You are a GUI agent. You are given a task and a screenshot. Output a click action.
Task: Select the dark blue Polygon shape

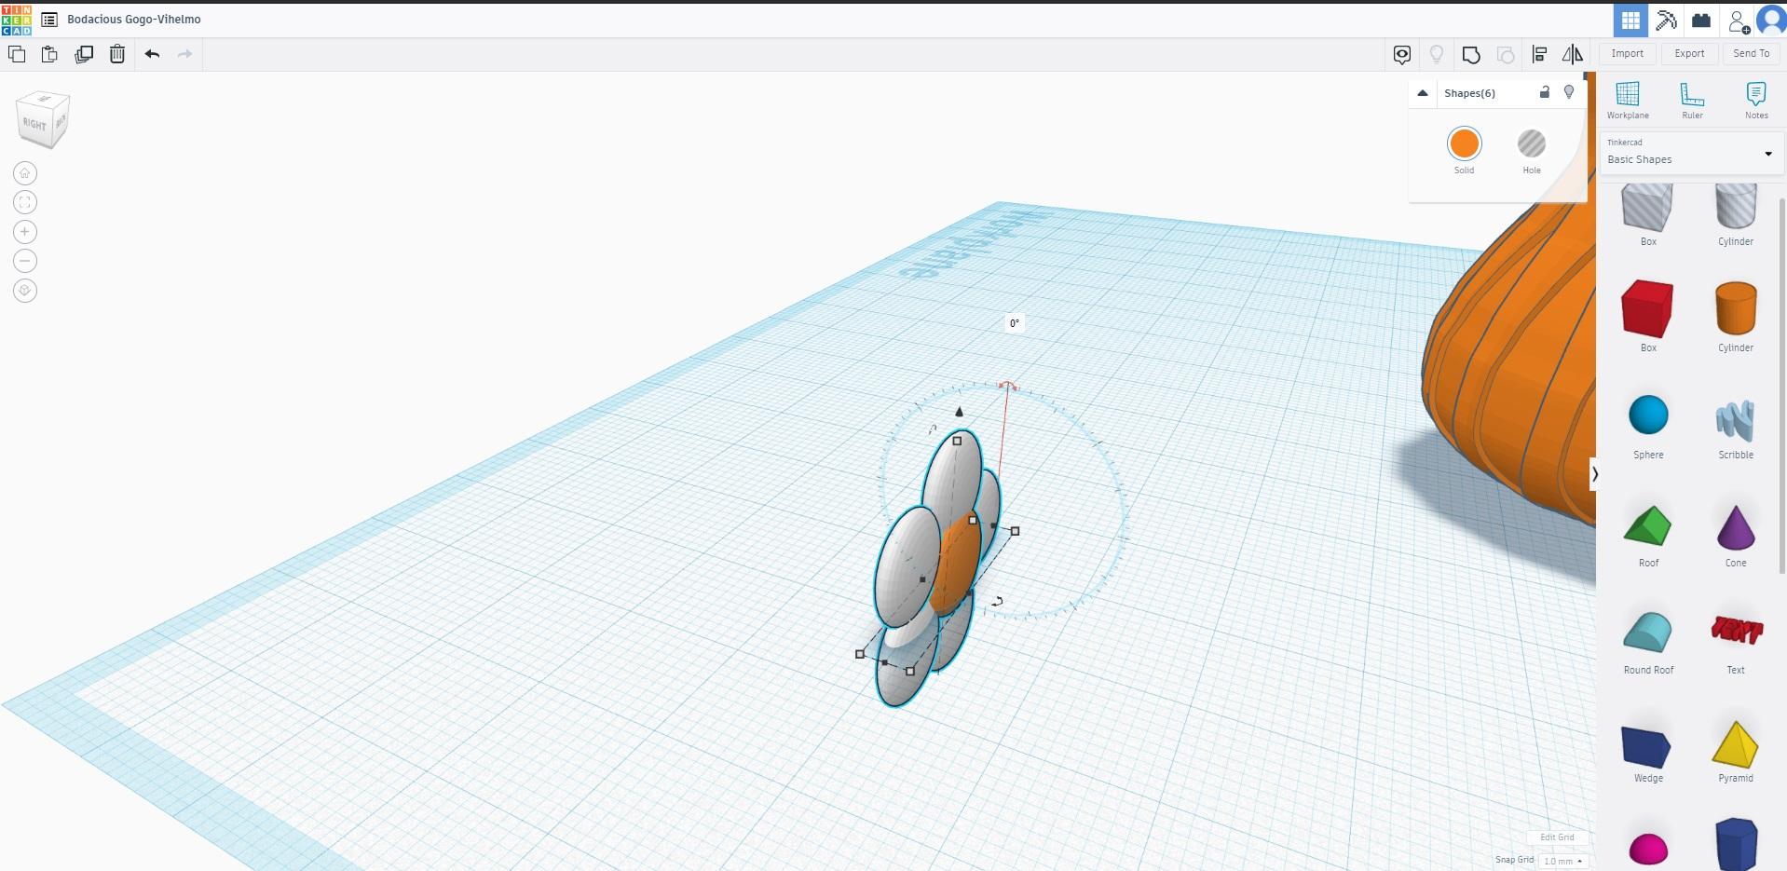(x=1735, y=843)
